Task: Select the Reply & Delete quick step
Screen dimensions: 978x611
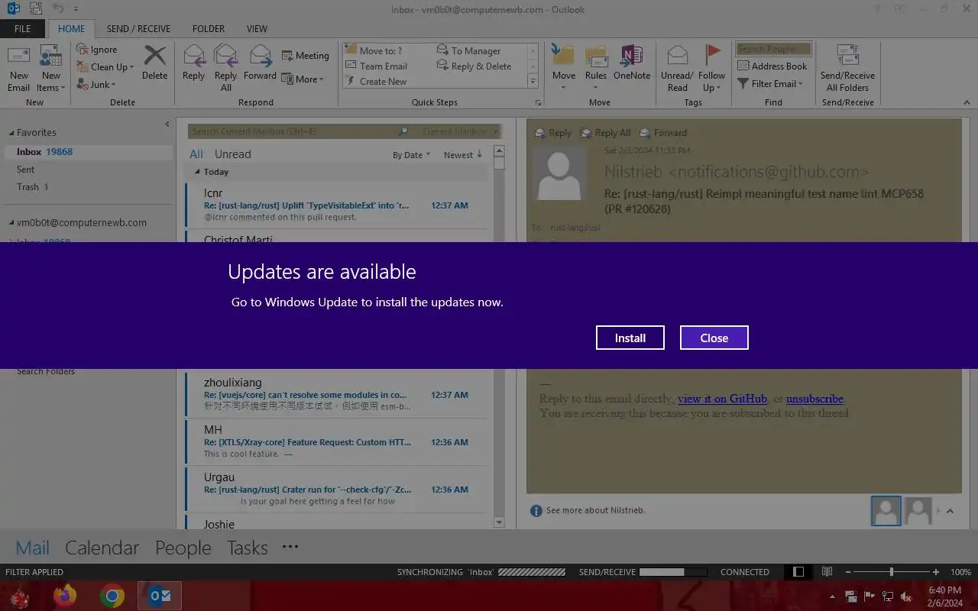Action: (x=474, y=66)
